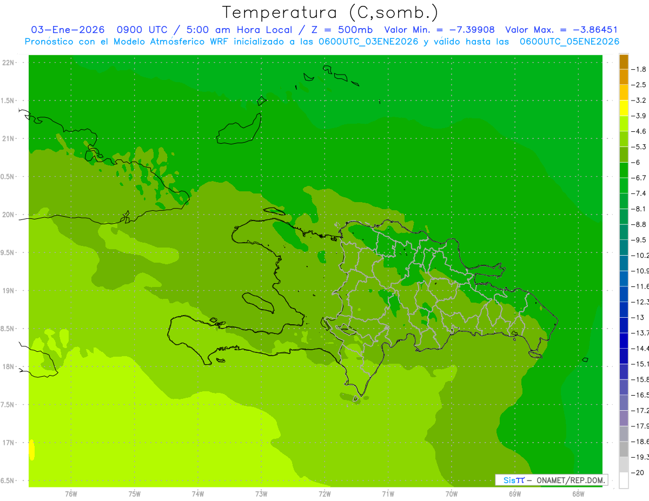Click the '0600UTC_05ENE2026' valid-until timestamp
Screen dimensions: 649x501
coord(569,42)
